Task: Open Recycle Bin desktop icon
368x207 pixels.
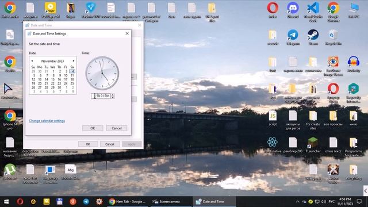Action: (333, 37)
